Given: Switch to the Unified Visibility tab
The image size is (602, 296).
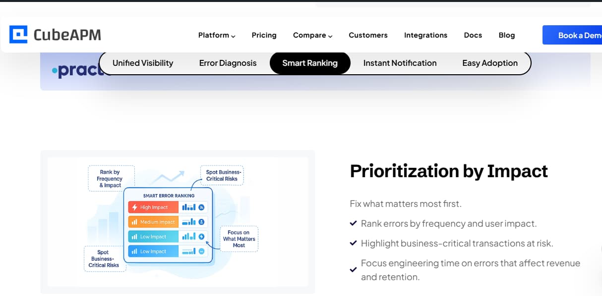Looking at the screenshot, I should 143,63.
